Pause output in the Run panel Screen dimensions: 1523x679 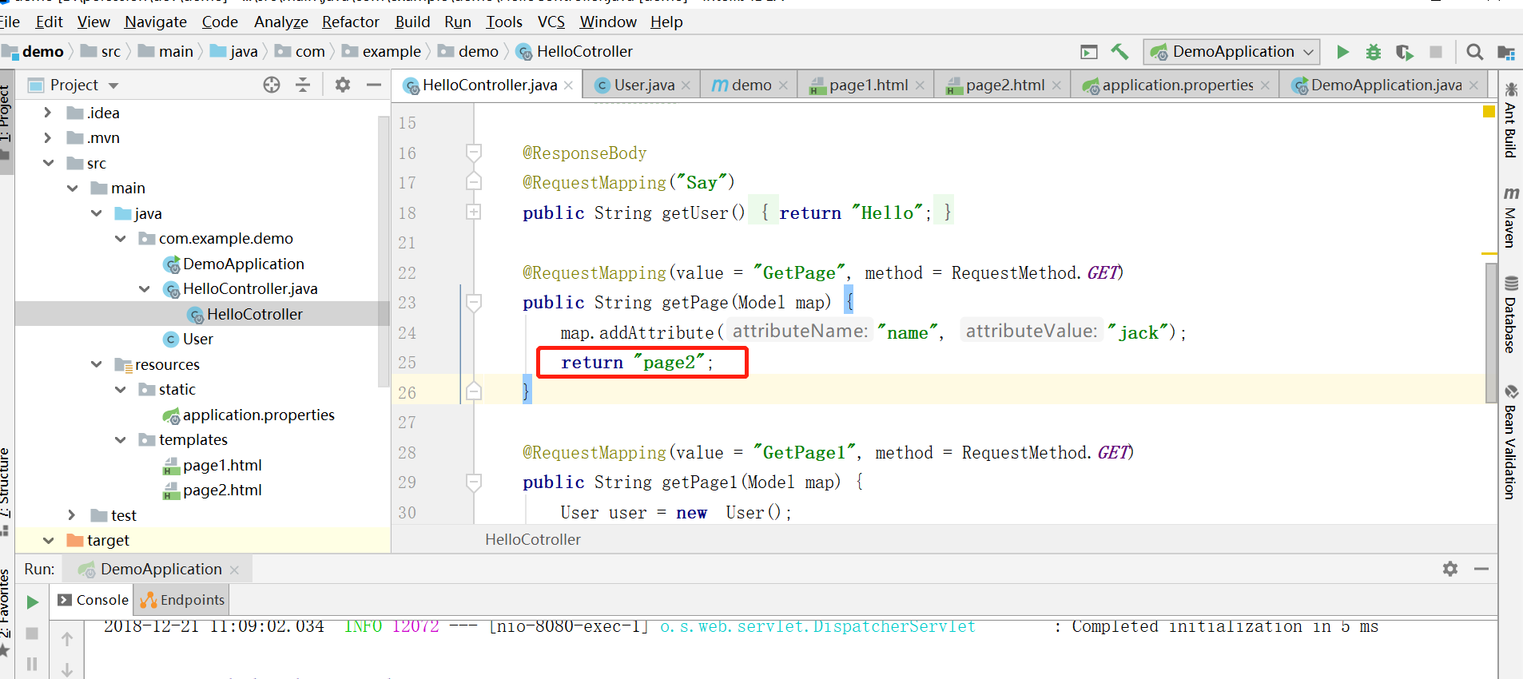pos(33,664)
